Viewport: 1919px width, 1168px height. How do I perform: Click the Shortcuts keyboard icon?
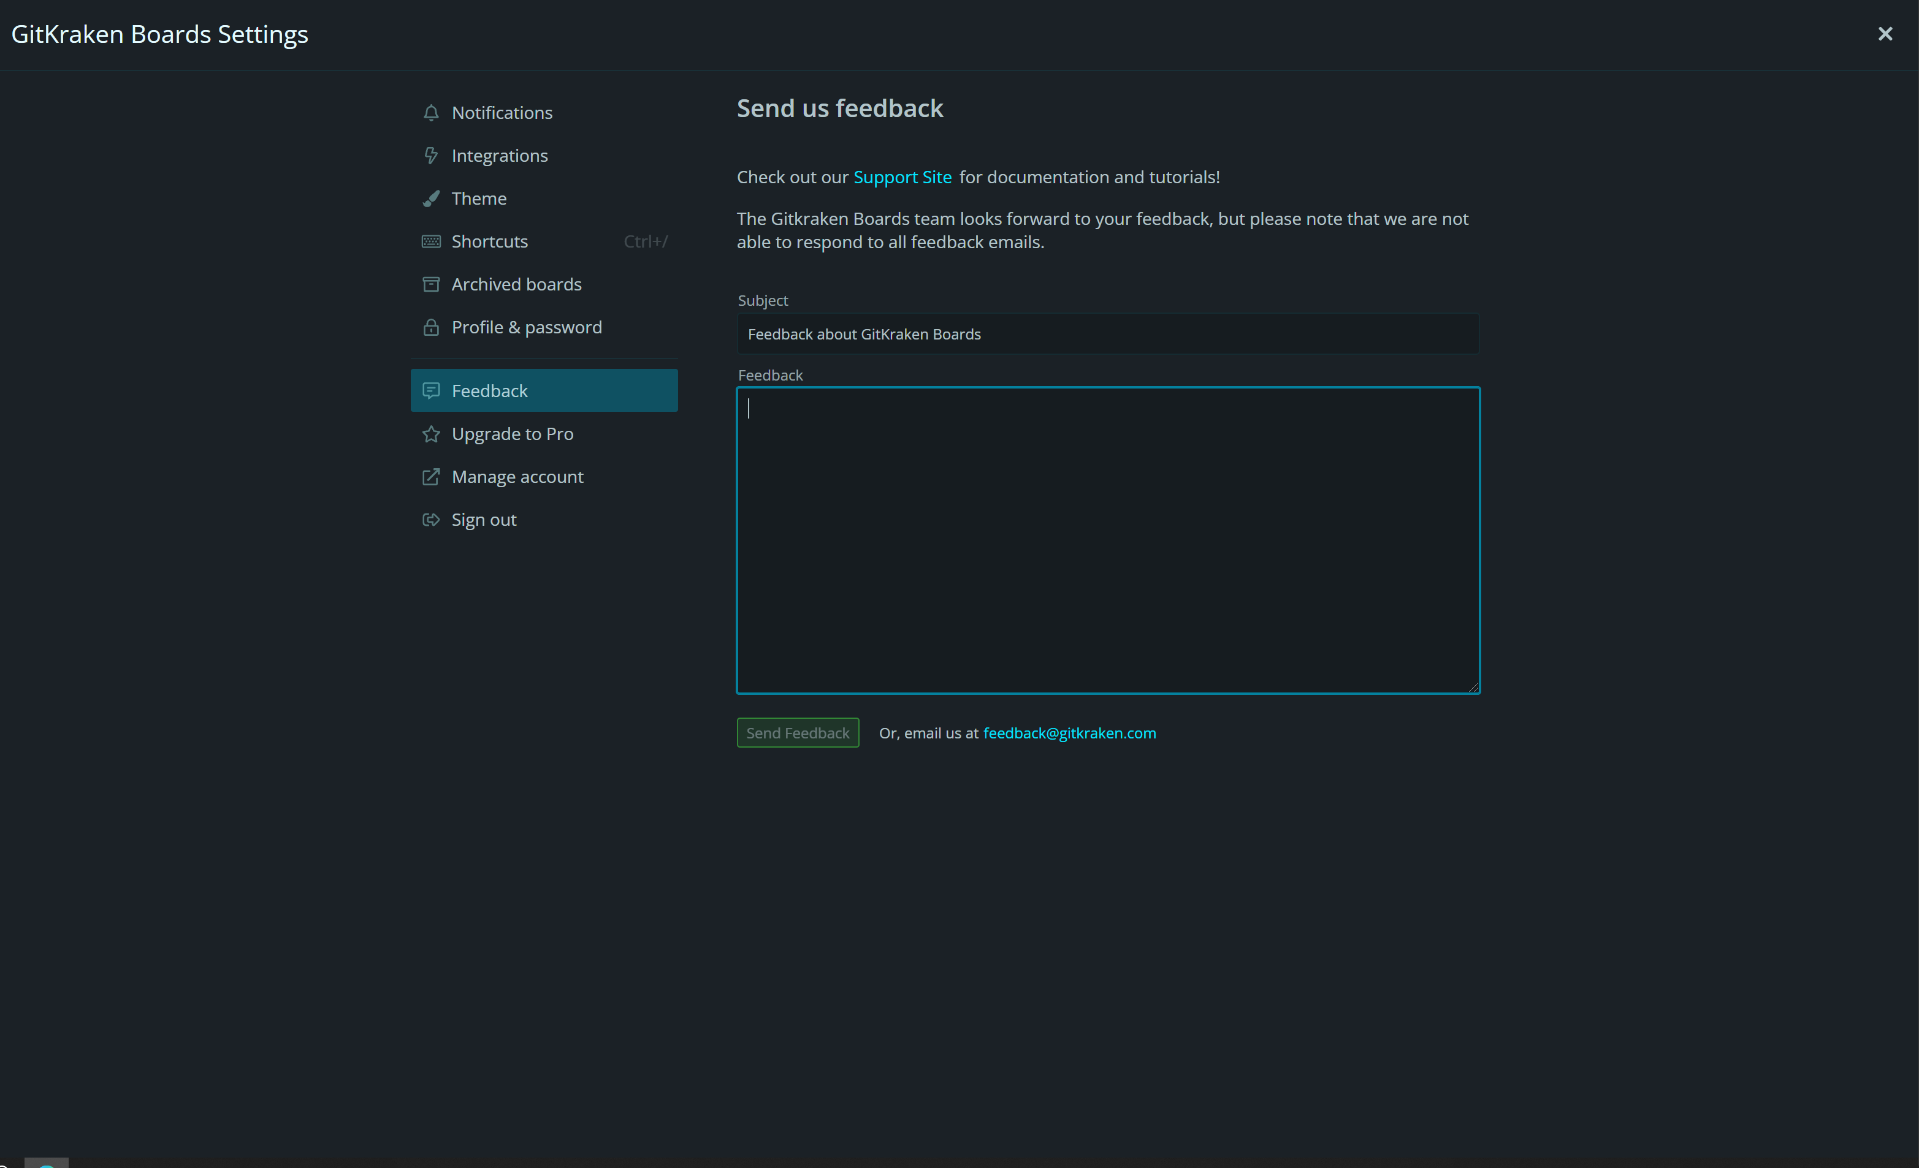click(430, 241)
